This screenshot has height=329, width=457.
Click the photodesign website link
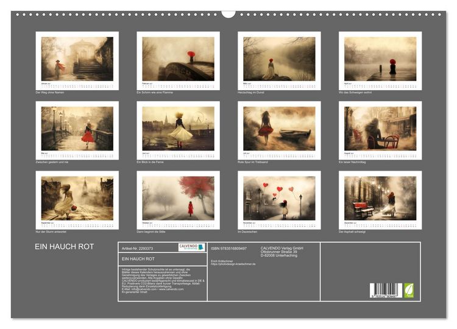pyautogui.click(x=233, y=264)
